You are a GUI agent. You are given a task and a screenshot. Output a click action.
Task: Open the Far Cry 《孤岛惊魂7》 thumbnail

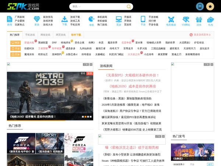50,143
